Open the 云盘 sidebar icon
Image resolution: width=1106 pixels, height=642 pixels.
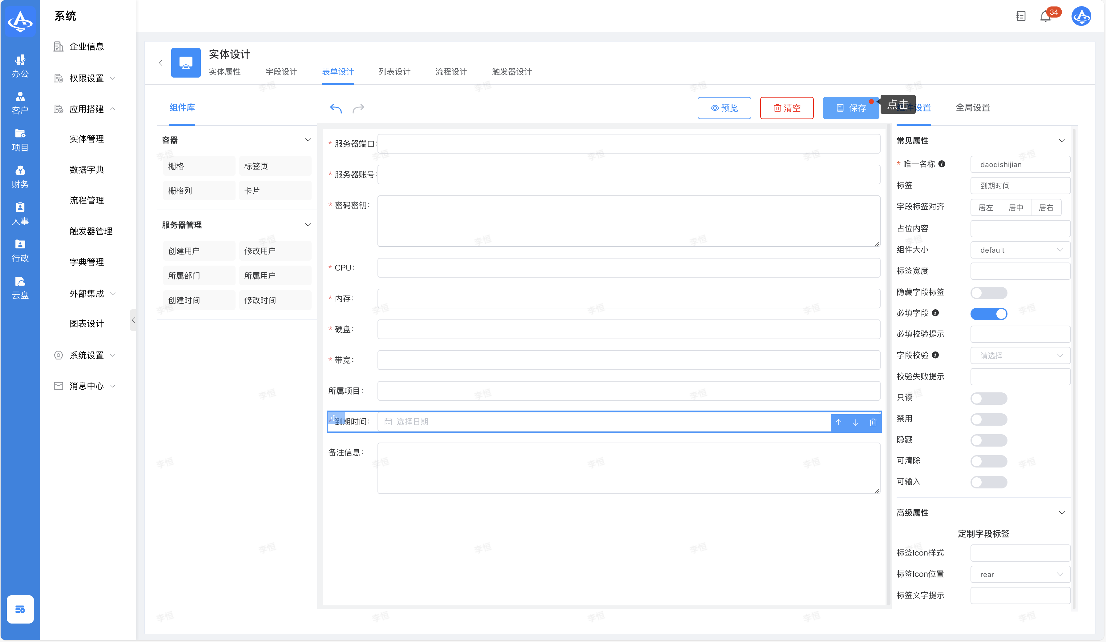(x=20, y=287)
